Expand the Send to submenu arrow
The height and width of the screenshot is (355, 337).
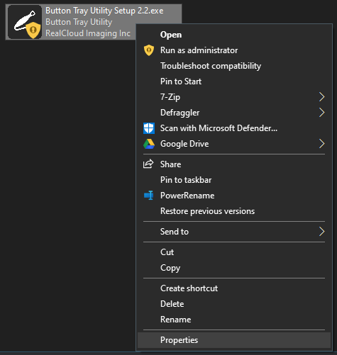(x=321, y=232)
